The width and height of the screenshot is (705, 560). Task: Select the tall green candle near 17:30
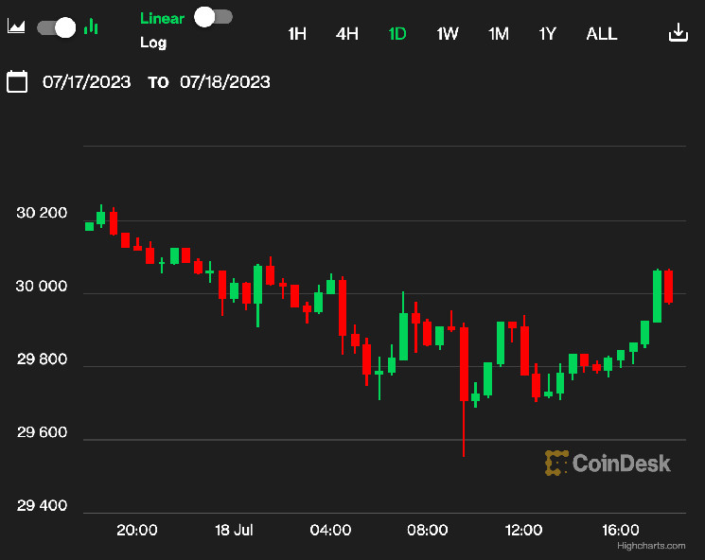(x=657, y=296)
